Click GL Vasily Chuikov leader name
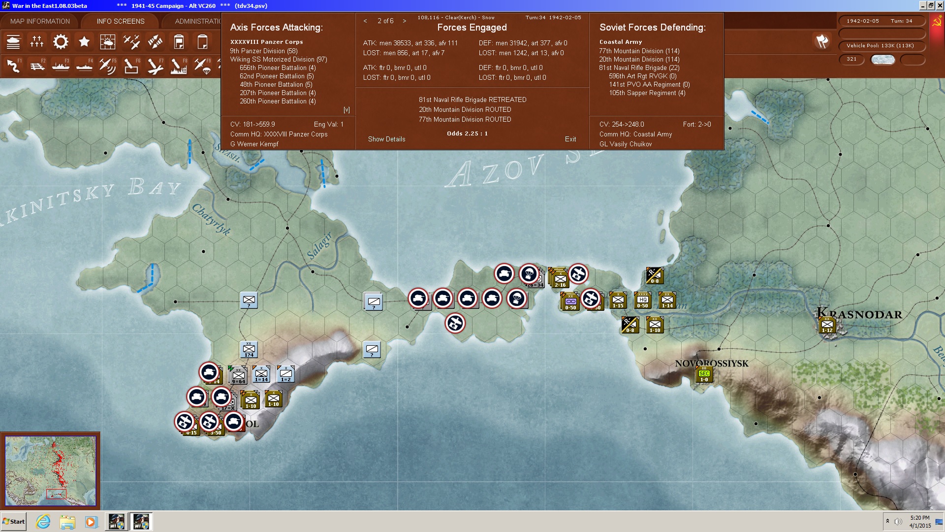 (626, 144)
